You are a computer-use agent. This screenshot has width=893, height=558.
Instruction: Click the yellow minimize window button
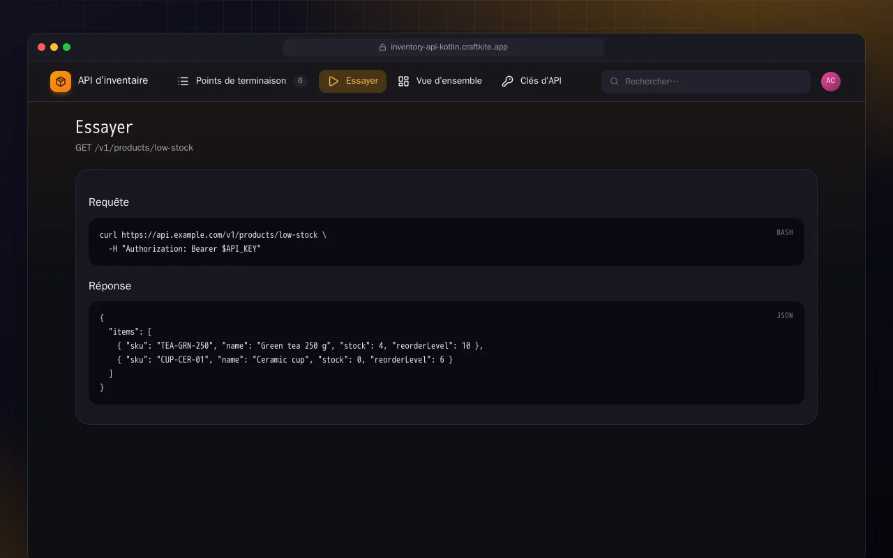54,47
